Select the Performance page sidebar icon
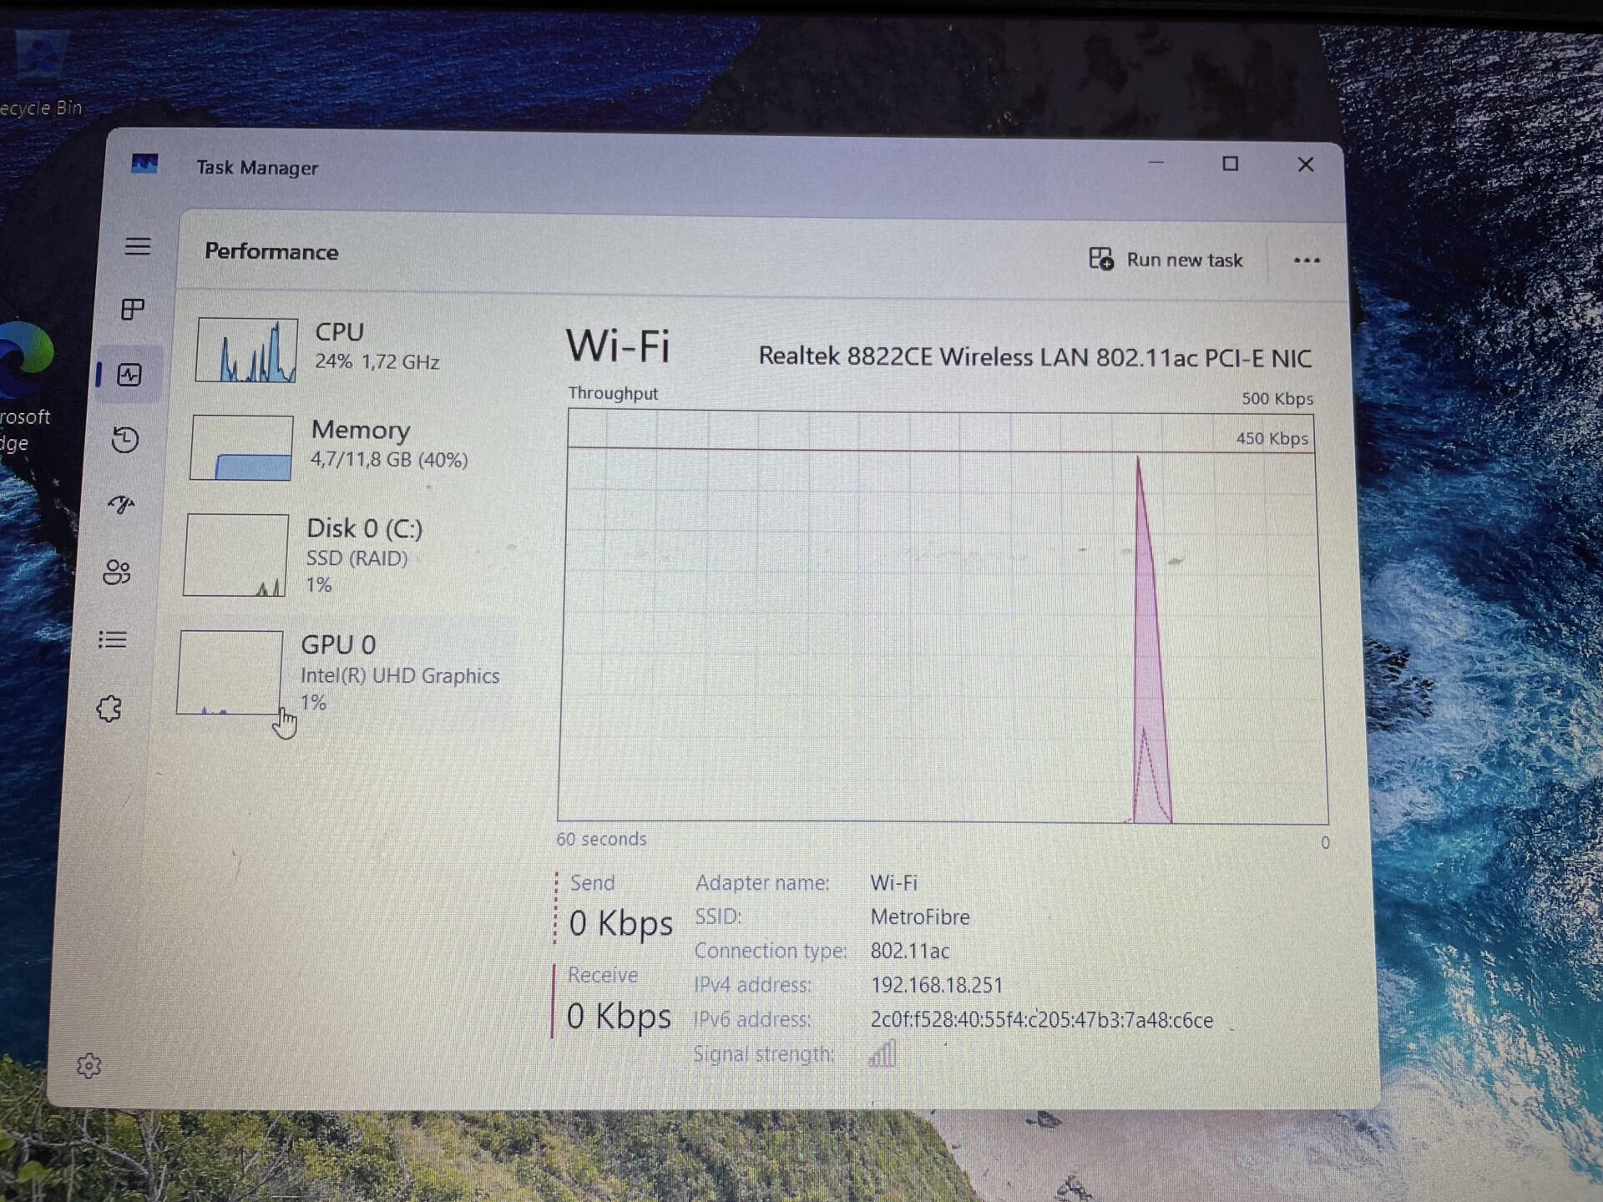This screenshot has height=1202, width=1603. (x=129, y=375)
